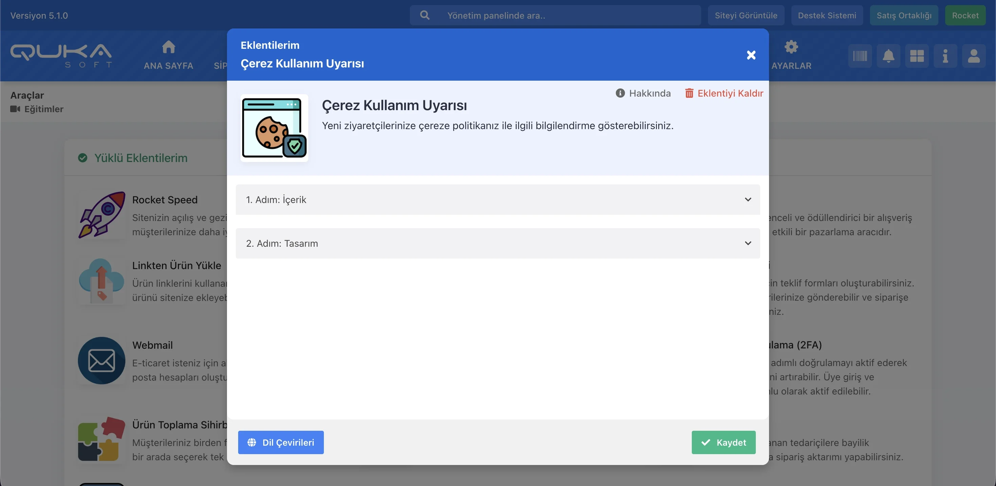Click the Yönetim panelinde ara search field

pyautogui.click(x=555, y=16)
